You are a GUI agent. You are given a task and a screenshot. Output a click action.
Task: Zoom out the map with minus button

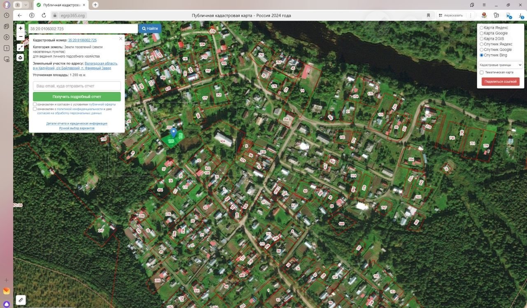click(21, 37)
